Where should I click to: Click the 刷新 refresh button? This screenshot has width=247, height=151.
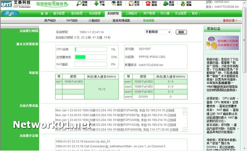click(x=181, y=32)
